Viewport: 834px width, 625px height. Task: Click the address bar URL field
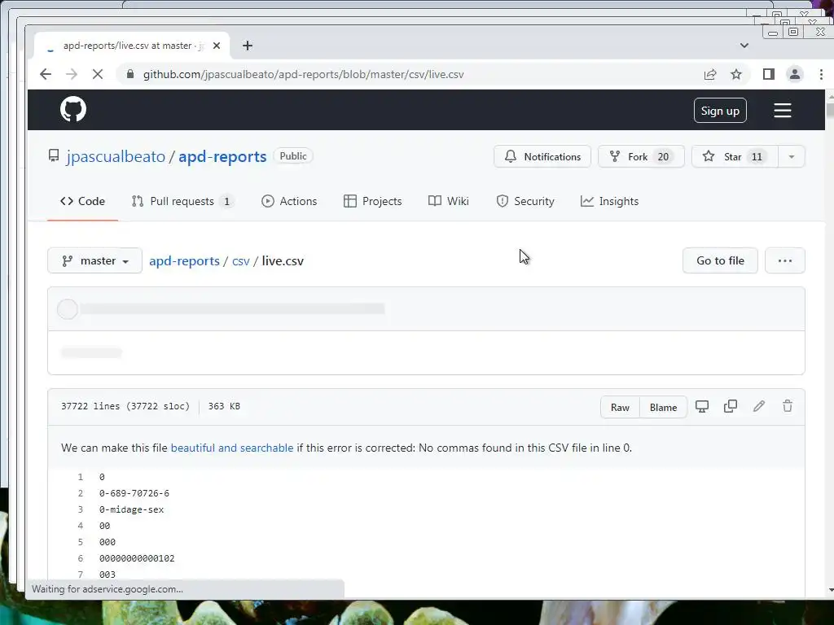coord(303,74)
